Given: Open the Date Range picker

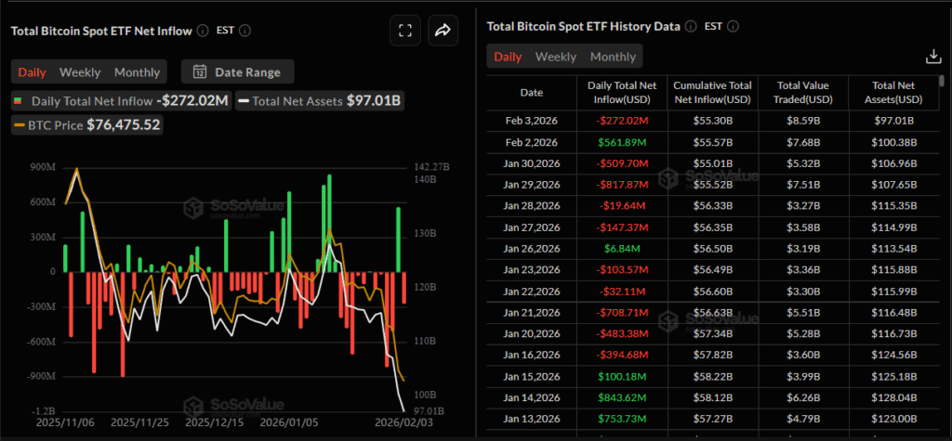Looking at the screenshot, I should point(238,71).
